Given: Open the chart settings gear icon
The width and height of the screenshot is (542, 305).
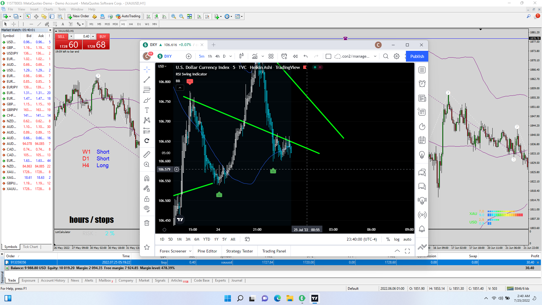Looking at the screenshot, I should (397, 56).
